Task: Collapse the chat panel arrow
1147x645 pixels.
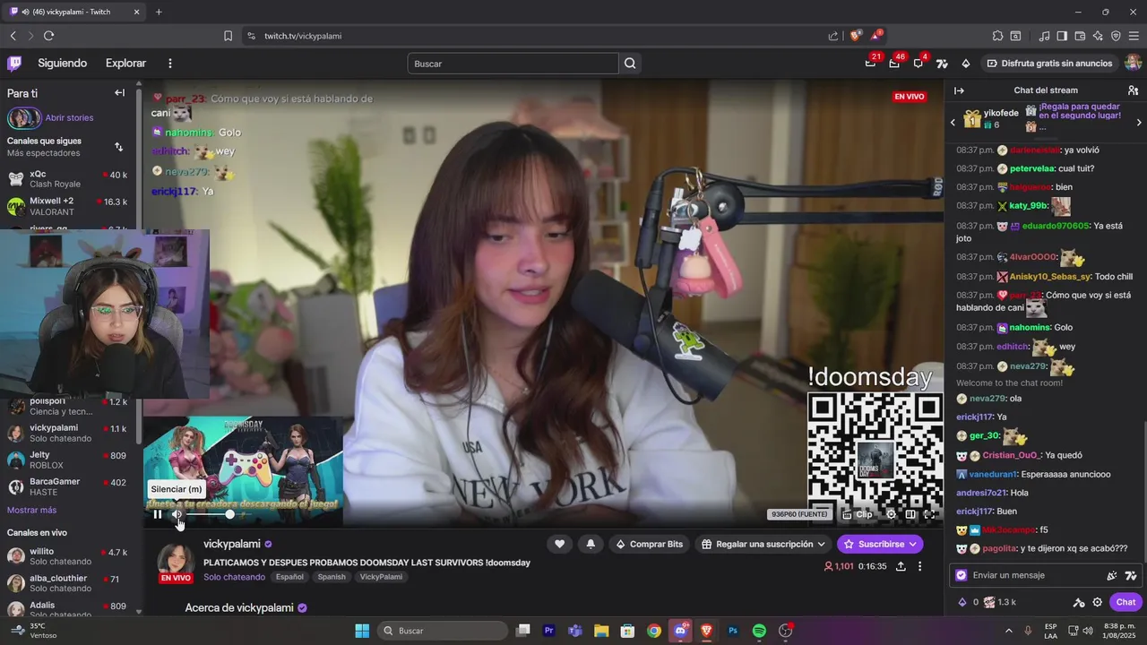Action: point(959,90)
